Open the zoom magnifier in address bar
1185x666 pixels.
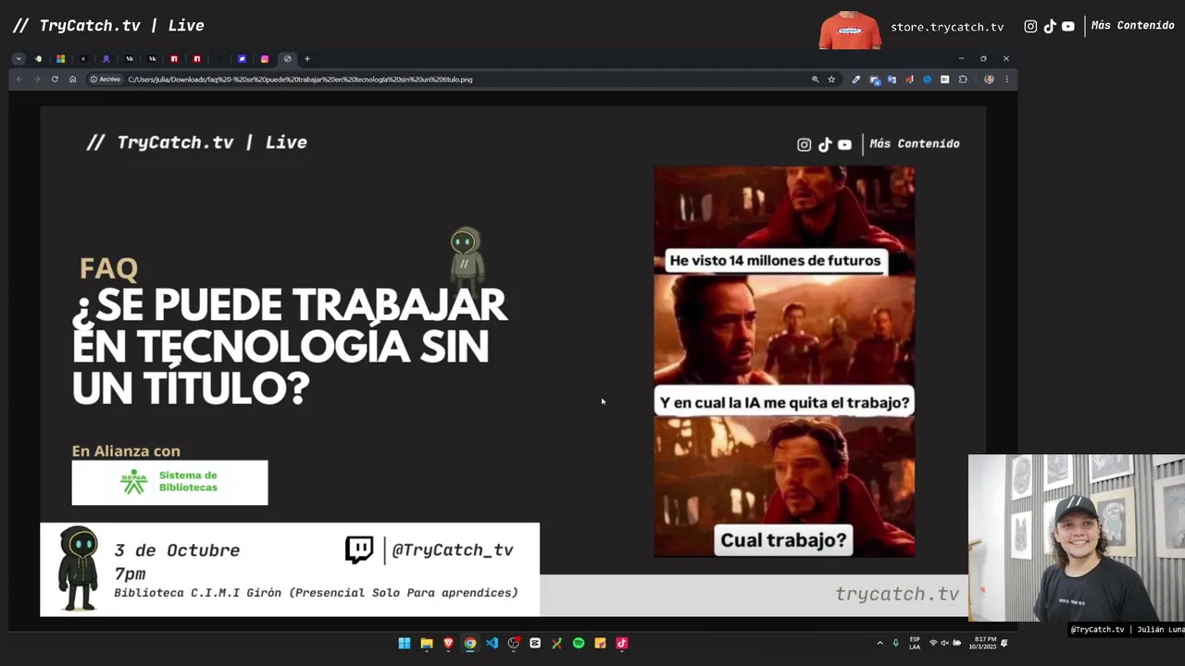(x=816, y=80)
